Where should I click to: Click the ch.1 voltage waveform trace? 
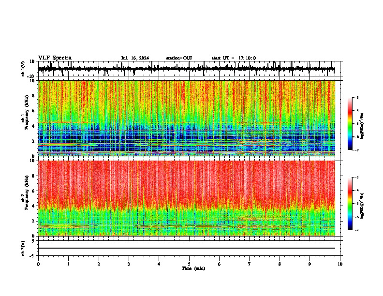[186, 69]
